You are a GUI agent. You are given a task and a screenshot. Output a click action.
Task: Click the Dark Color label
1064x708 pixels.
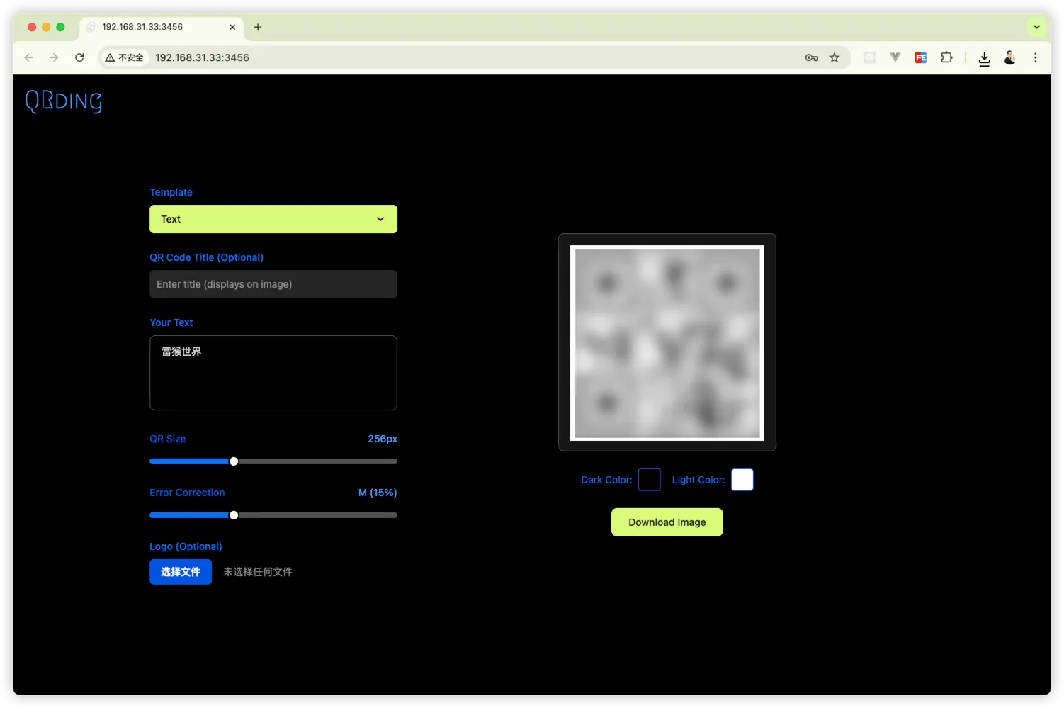pos(606,480)
